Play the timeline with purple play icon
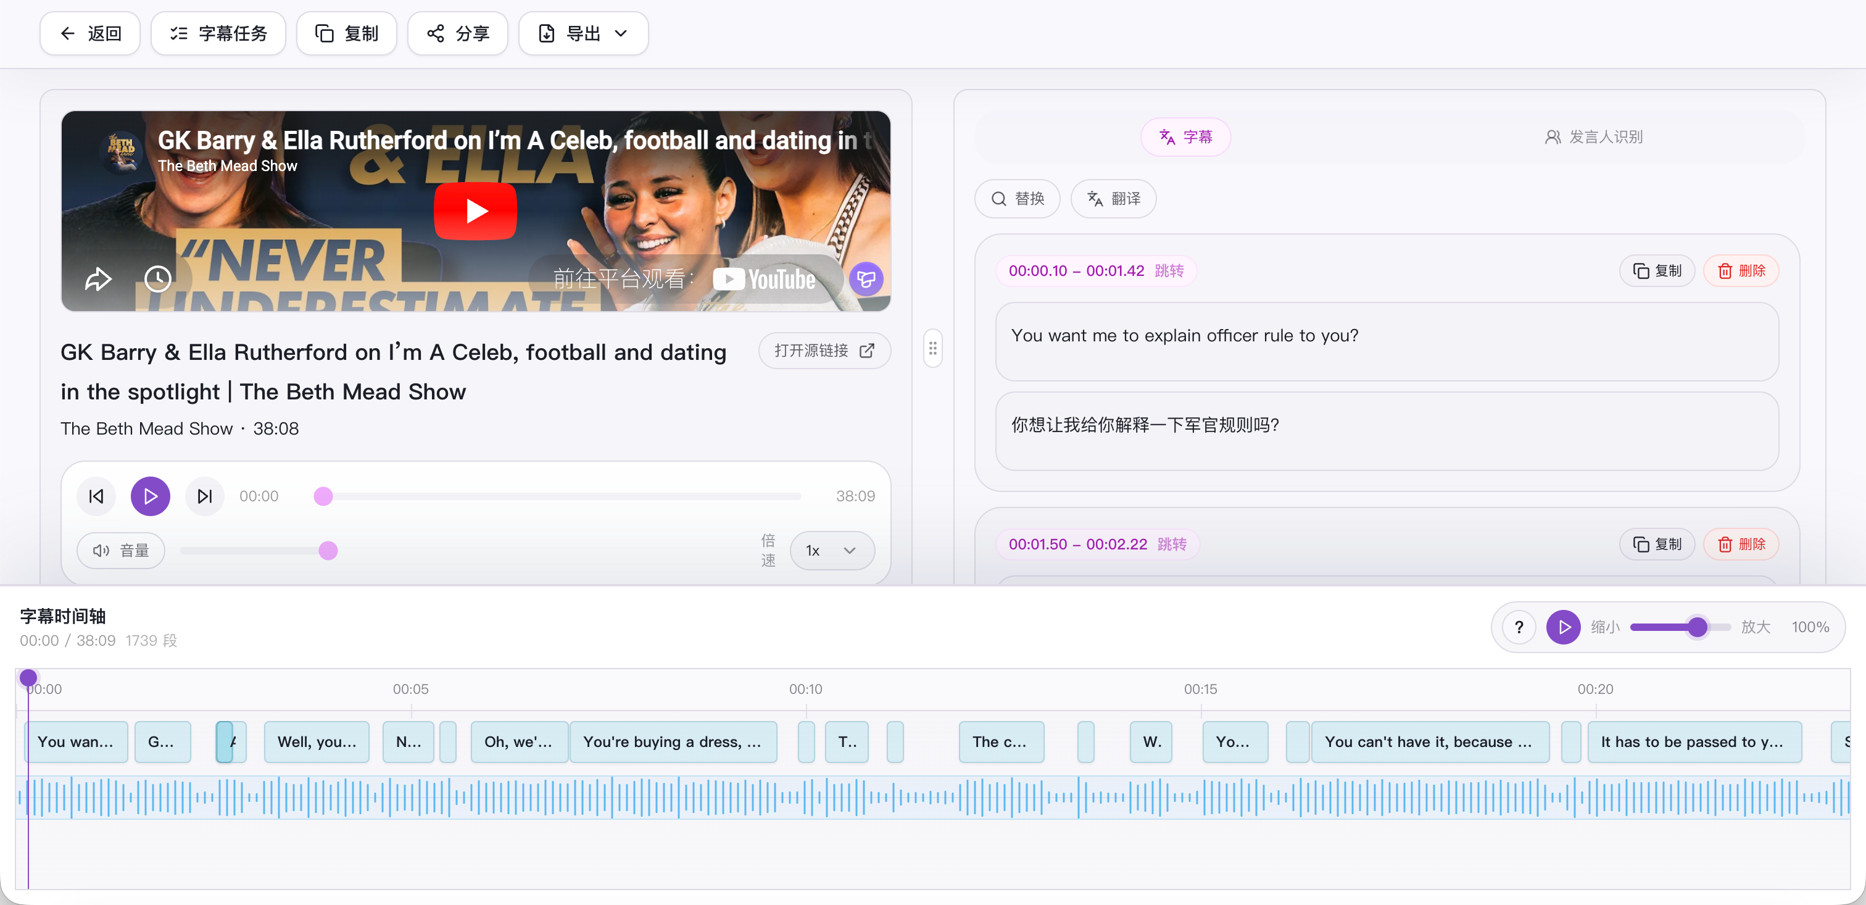Screen dimensions: 1866x905 click(x=1563, y=627)
